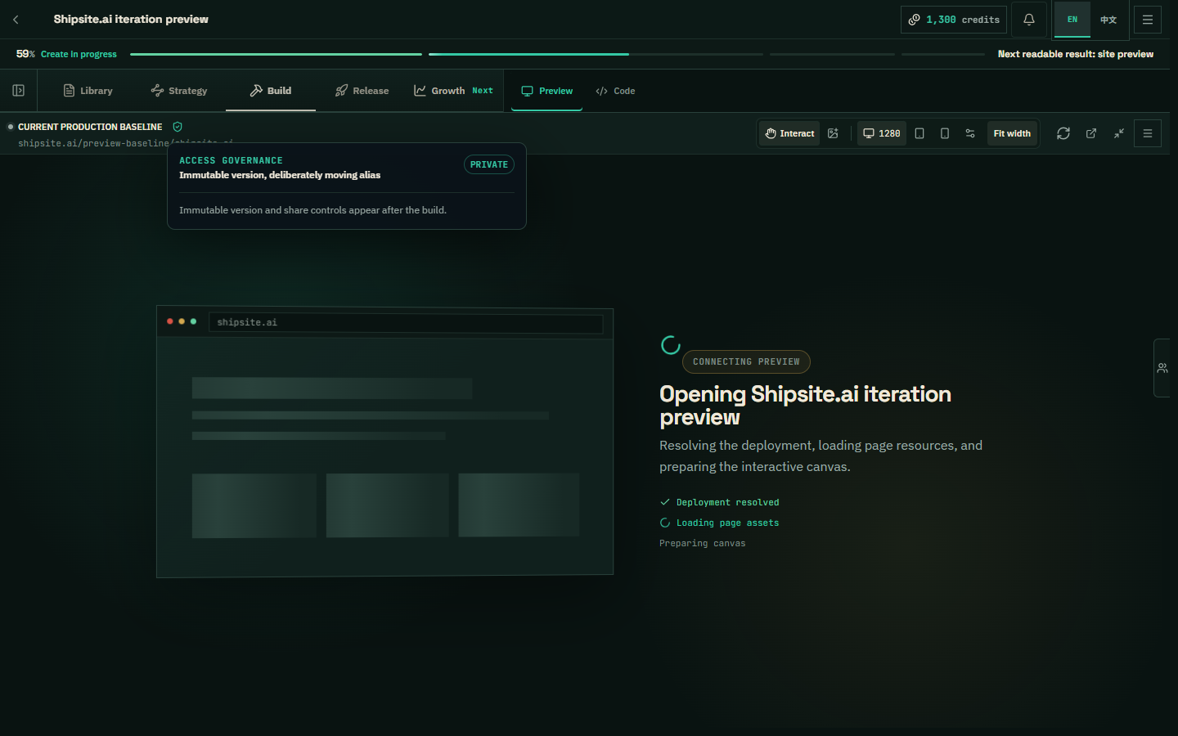
Task: Switch to the Code view tab
Action: tap(615, 91)
